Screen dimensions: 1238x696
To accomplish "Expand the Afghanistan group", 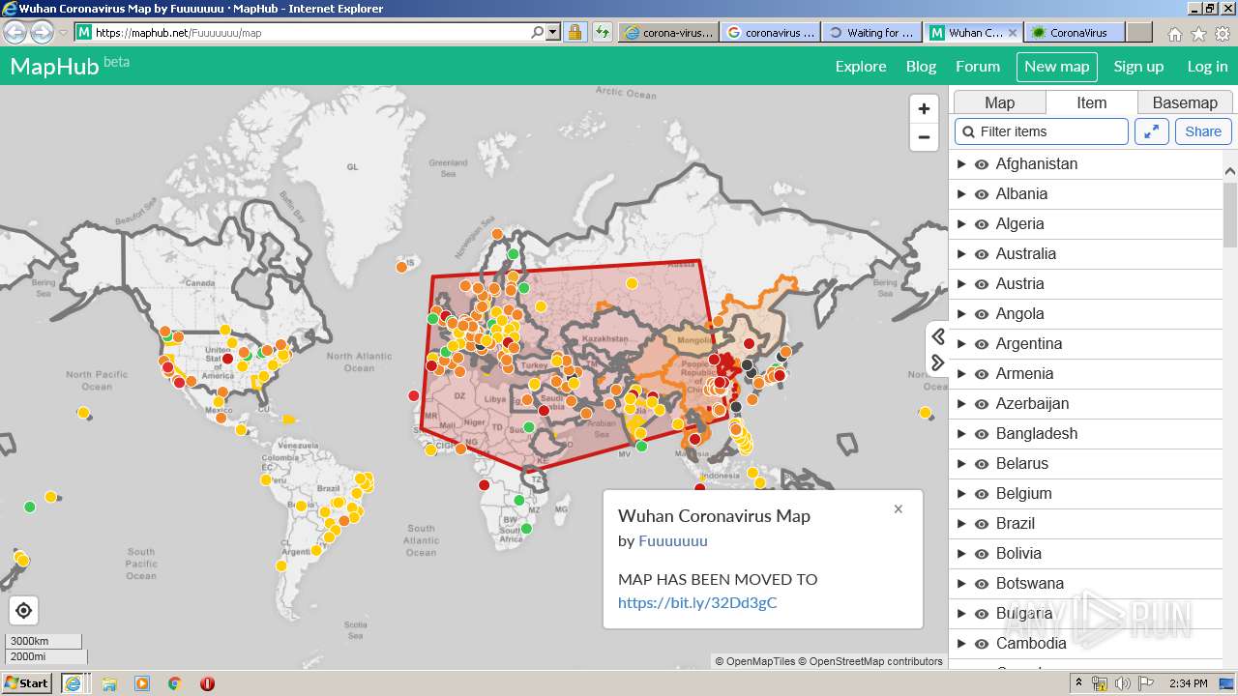I will tap(961, 164).
